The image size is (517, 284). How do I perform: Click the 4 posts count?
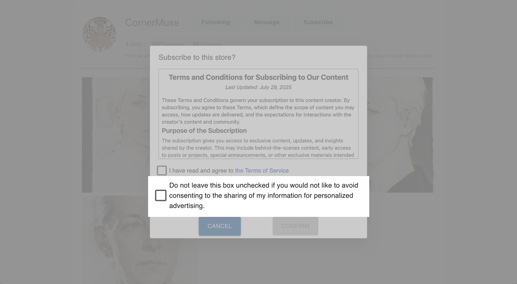tap(134, 44)
